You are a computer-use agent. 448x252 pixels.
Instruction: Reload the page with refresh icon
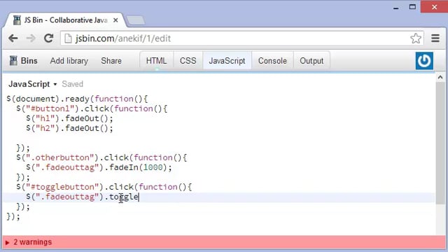(x=48, y=38)
